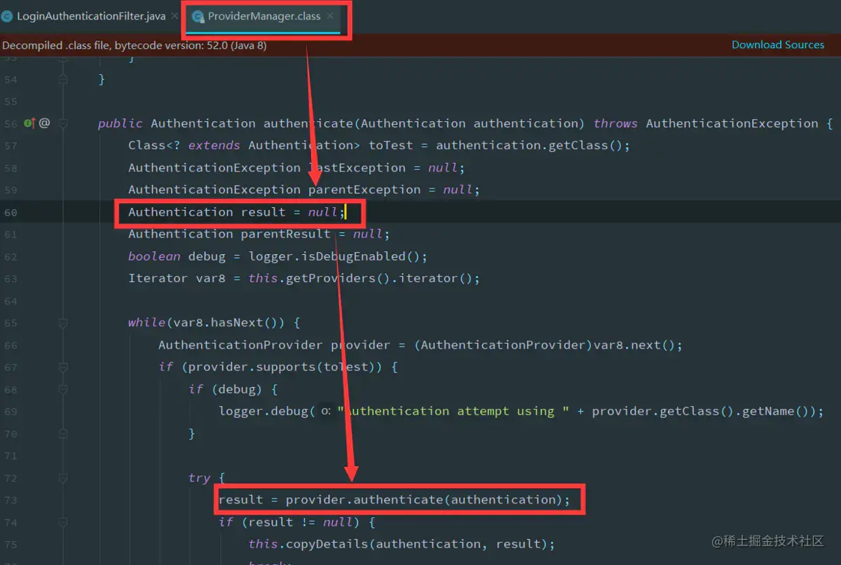
Task: Collapse the if debug block at line 68
Action: (x=63, y=389)
